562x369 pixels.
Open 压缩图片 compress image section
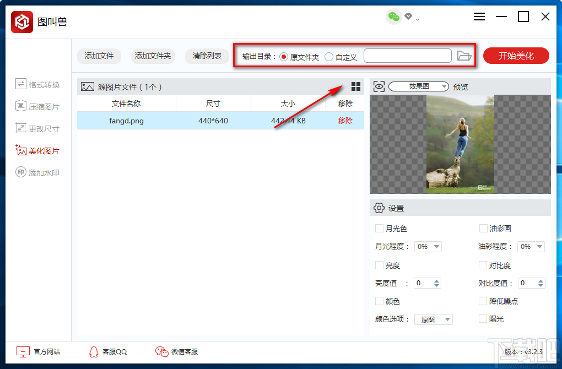coord(37,106)
